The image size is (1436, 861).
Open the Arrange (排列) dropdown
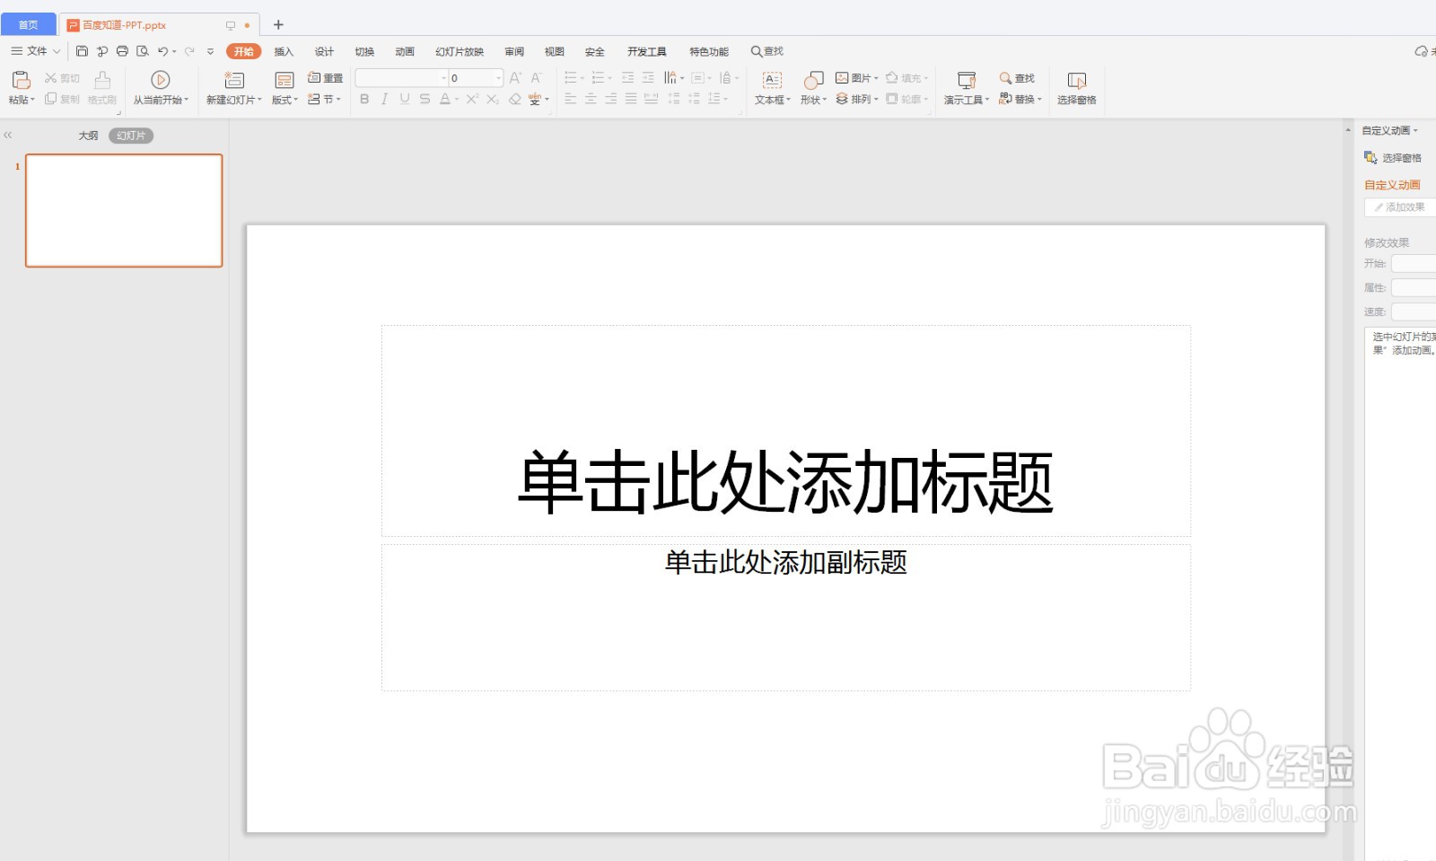tap(856, 99)
